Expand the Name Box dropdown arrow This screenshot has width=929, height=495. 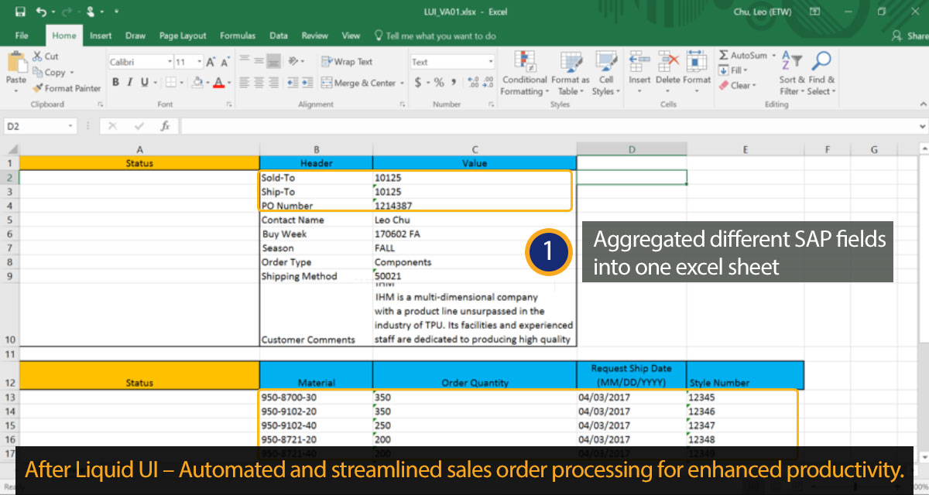click(70, 126)
